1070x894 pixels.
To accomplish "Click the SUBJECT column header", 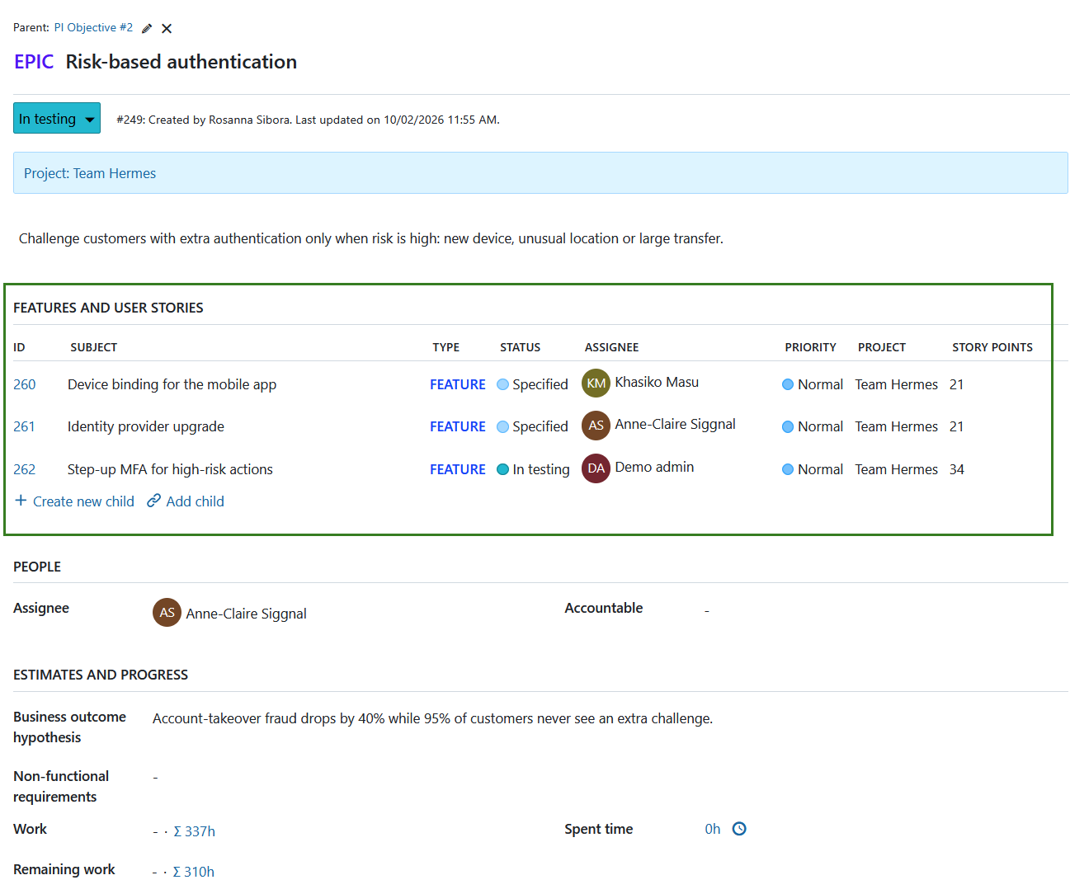I will tap(94, 347).
